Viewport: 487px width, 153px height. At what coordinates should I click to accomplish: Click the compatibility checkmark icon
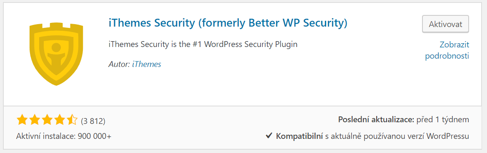point(269,136)
